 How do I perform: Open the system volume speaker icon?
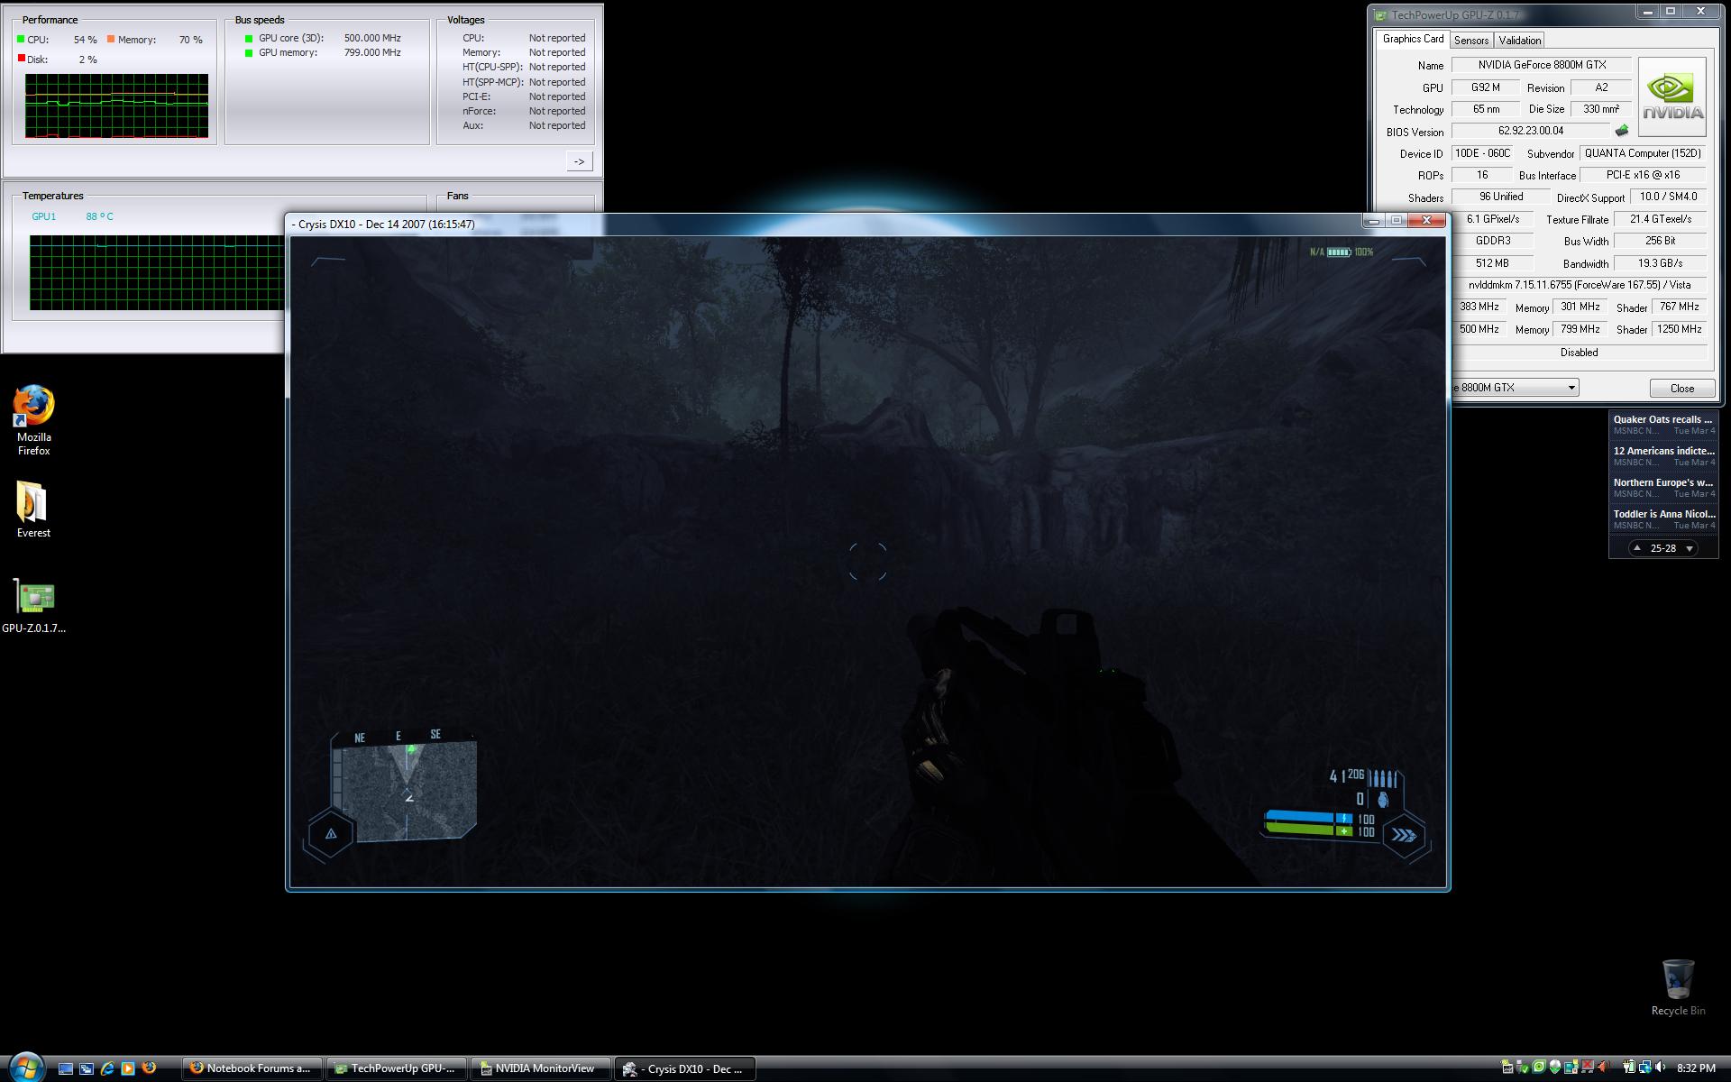1661,1068
